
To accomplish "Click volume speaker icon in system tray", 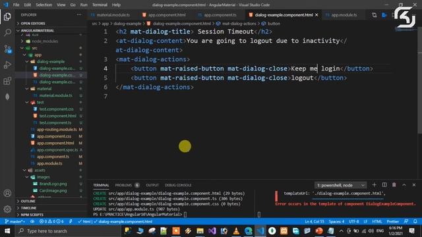I will click(x=371, y=231).
